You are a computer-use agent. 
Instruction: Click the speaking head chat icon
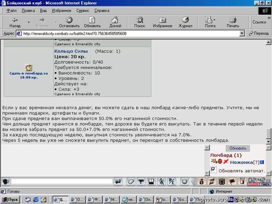click(6, 182)
